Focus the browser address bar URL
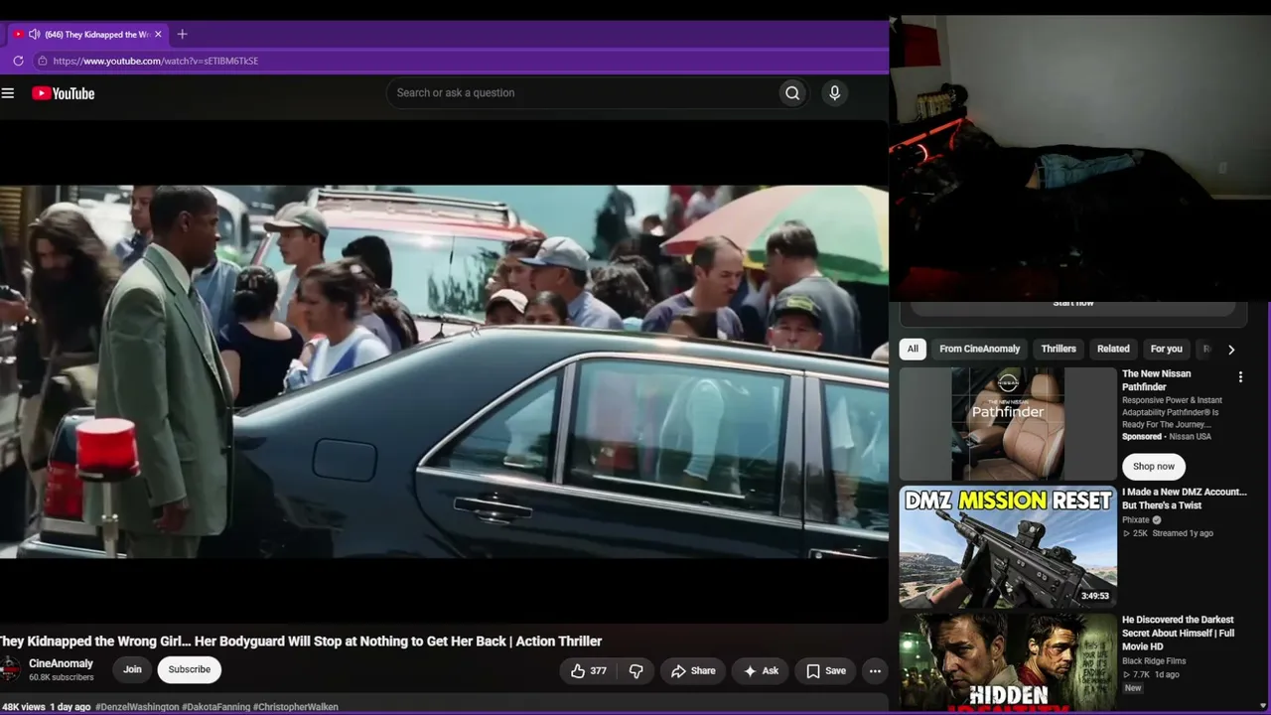The width and height of the screenshot is (1271, 715). tap(156, 61)
